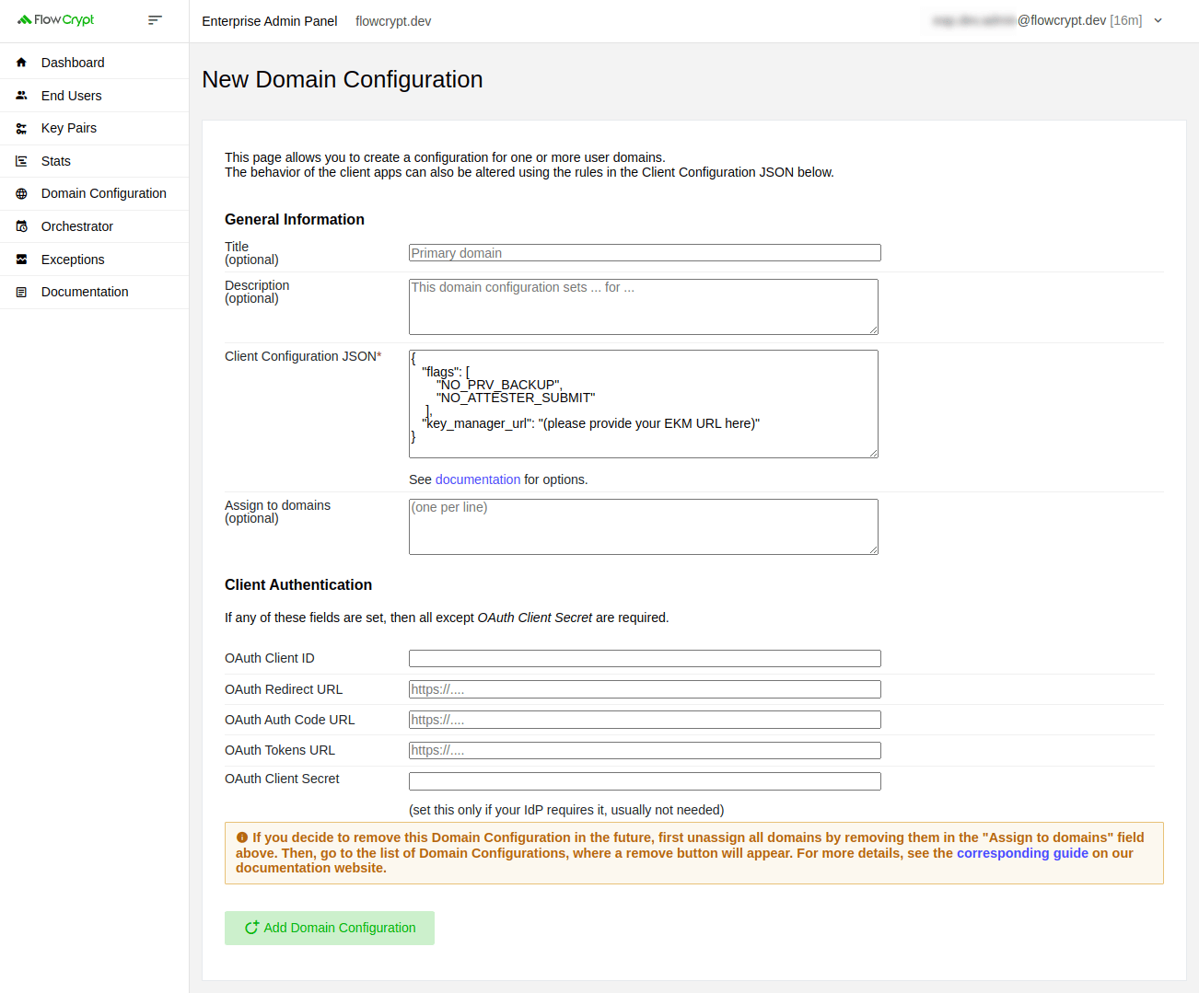The width and height of the screenshot is (1199, 993).
Task: Navigate to Stats
Action: [94, 161]
